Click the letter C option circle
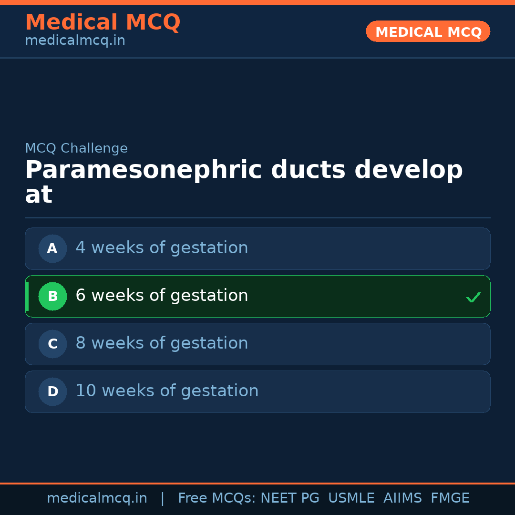This screenshot has height=515, width=515. tap(52, 344)
